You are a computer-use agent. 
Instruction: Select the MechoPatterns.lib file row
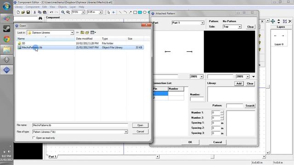point(80,48)
